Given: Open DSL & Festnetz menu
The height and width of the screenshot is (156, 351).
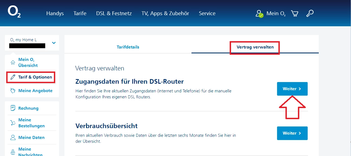Looking at the screenshot, I should 114,13.
